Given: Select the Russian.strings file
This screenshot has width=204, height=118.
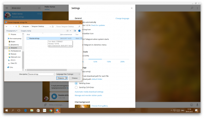Looking at the screenshot, I should (34, 39).
